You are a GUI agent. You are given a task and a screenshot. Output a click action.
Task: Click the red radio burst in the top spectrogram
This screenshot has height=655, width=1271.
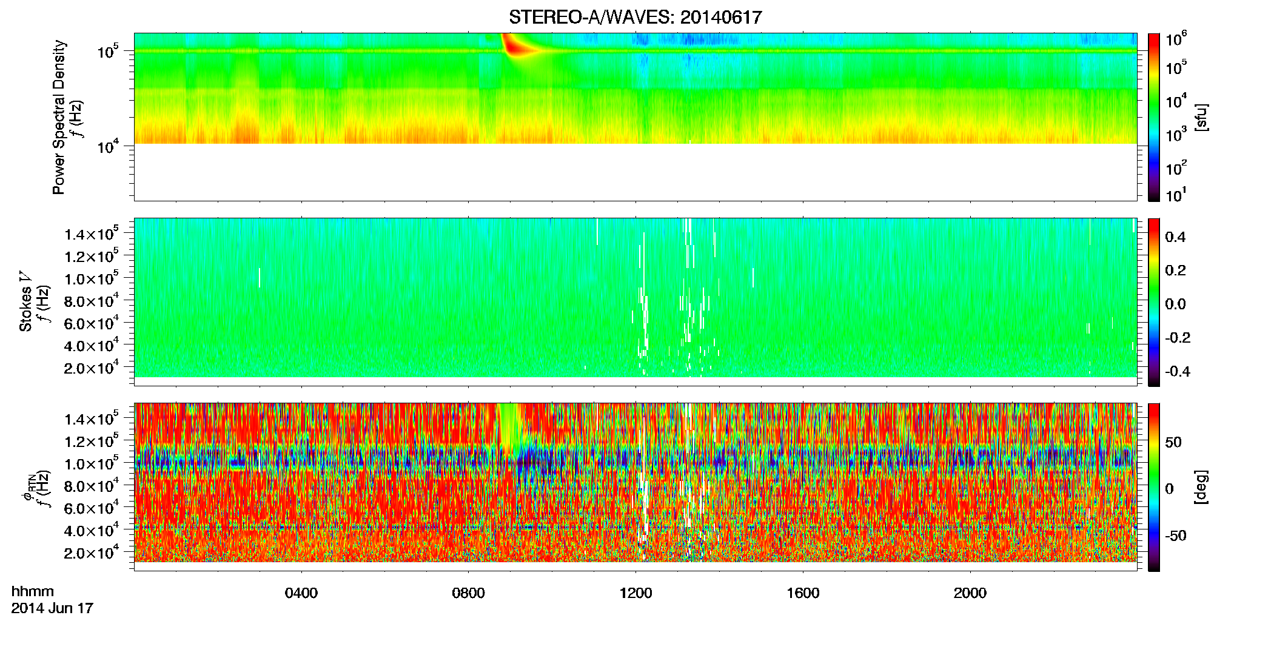pos(517,46)
